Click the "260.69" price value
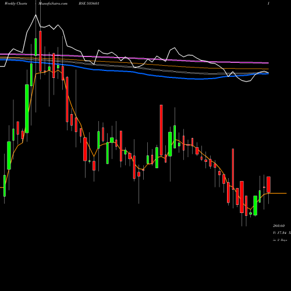Image resolution: width=291 pixels, height=291 pixels. click(x=279, y=226)
